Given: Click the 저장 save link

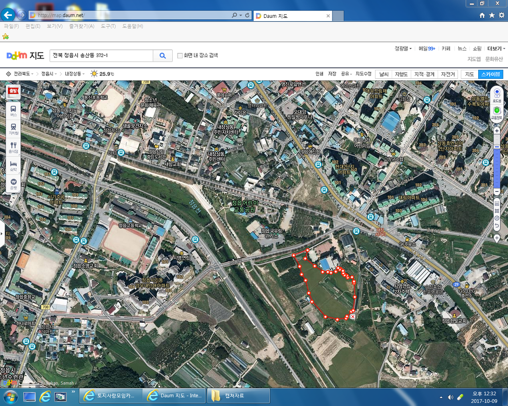Looking at the screenshot, I should [332, 74].
